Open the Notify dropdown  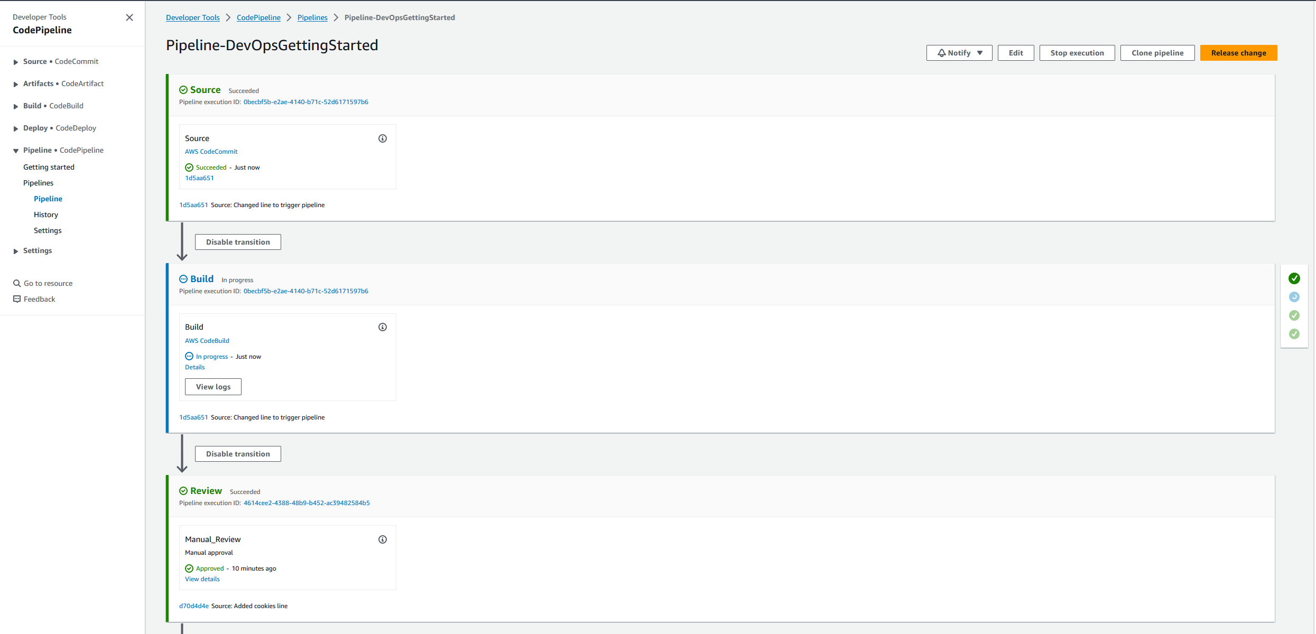[959, 53]
